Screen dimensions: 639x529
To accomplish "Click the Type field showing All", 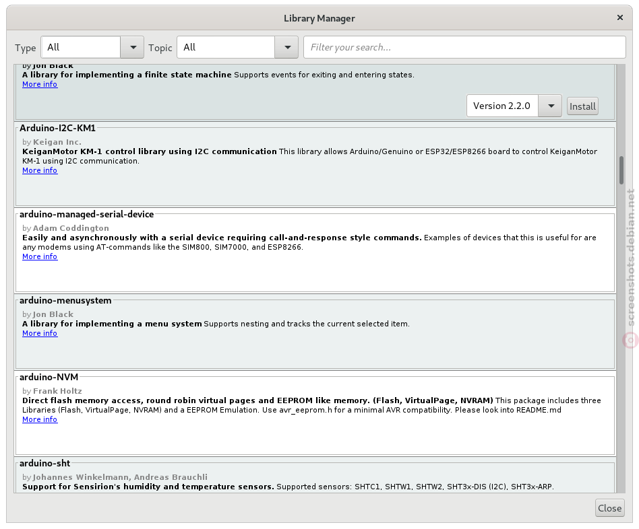I will coord(81,47).
